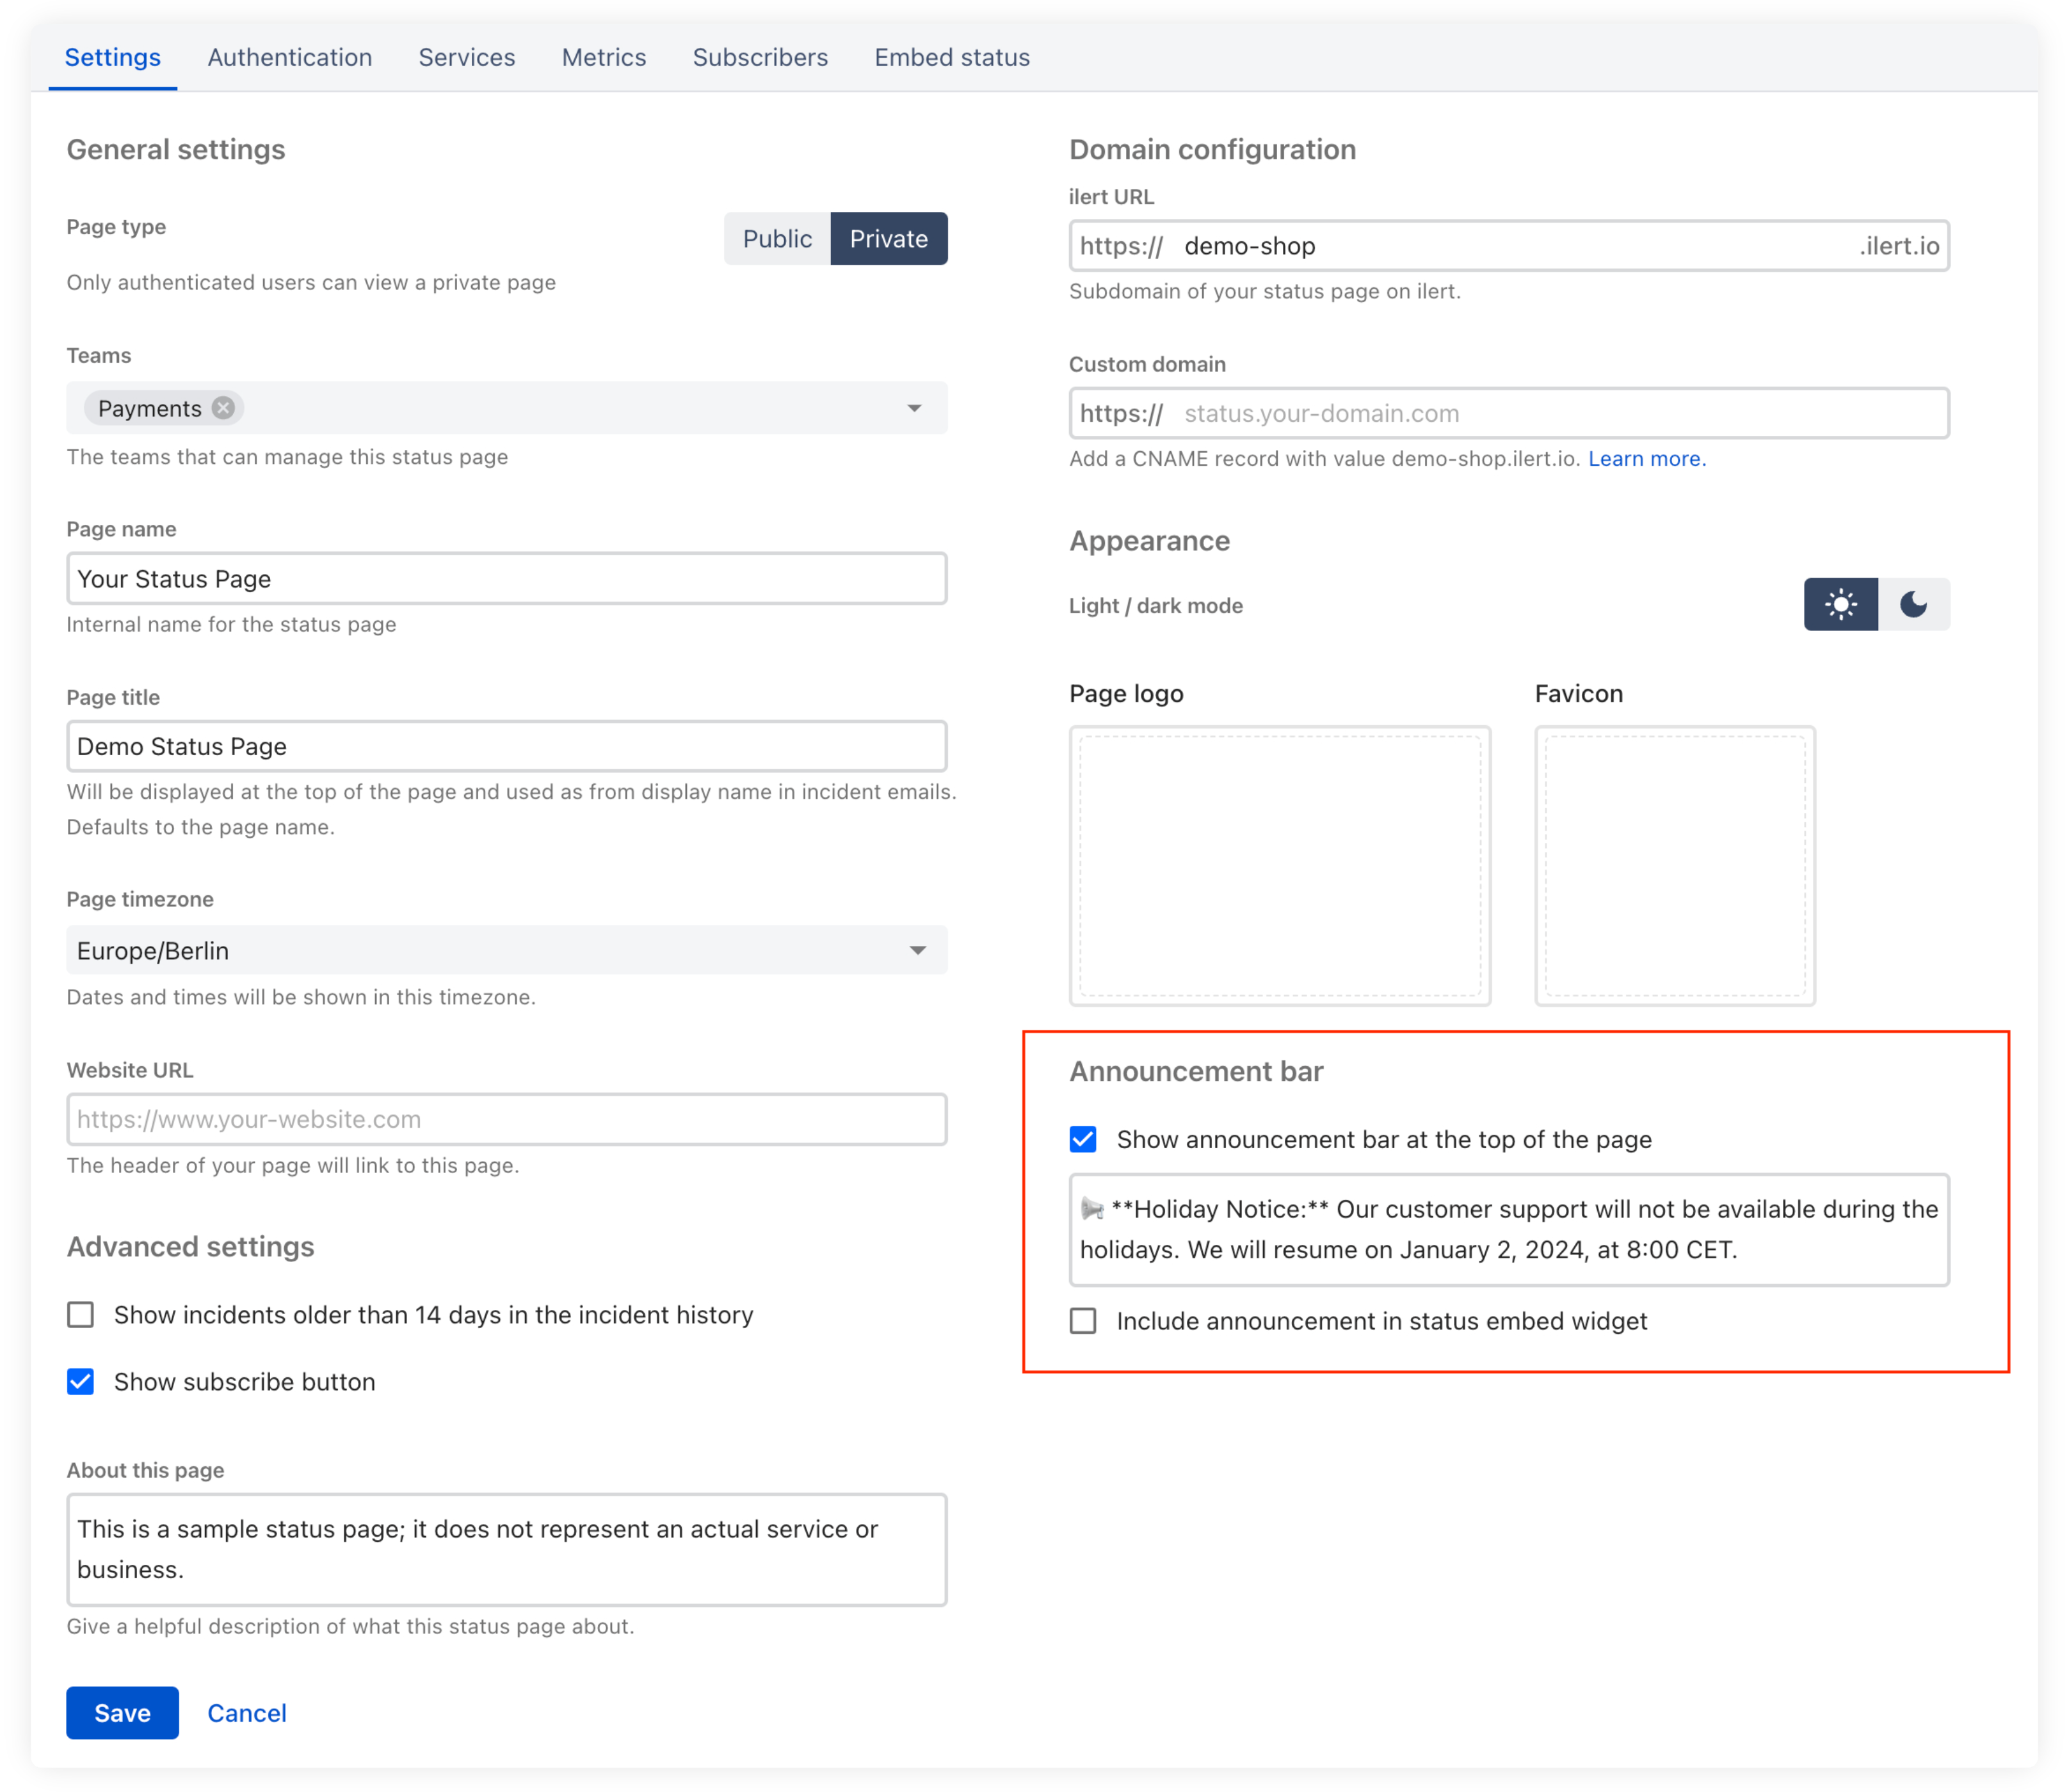Switch to the Services tab
The image size is (2069, 1792).
pyautogui.click(x=467, y=58)
